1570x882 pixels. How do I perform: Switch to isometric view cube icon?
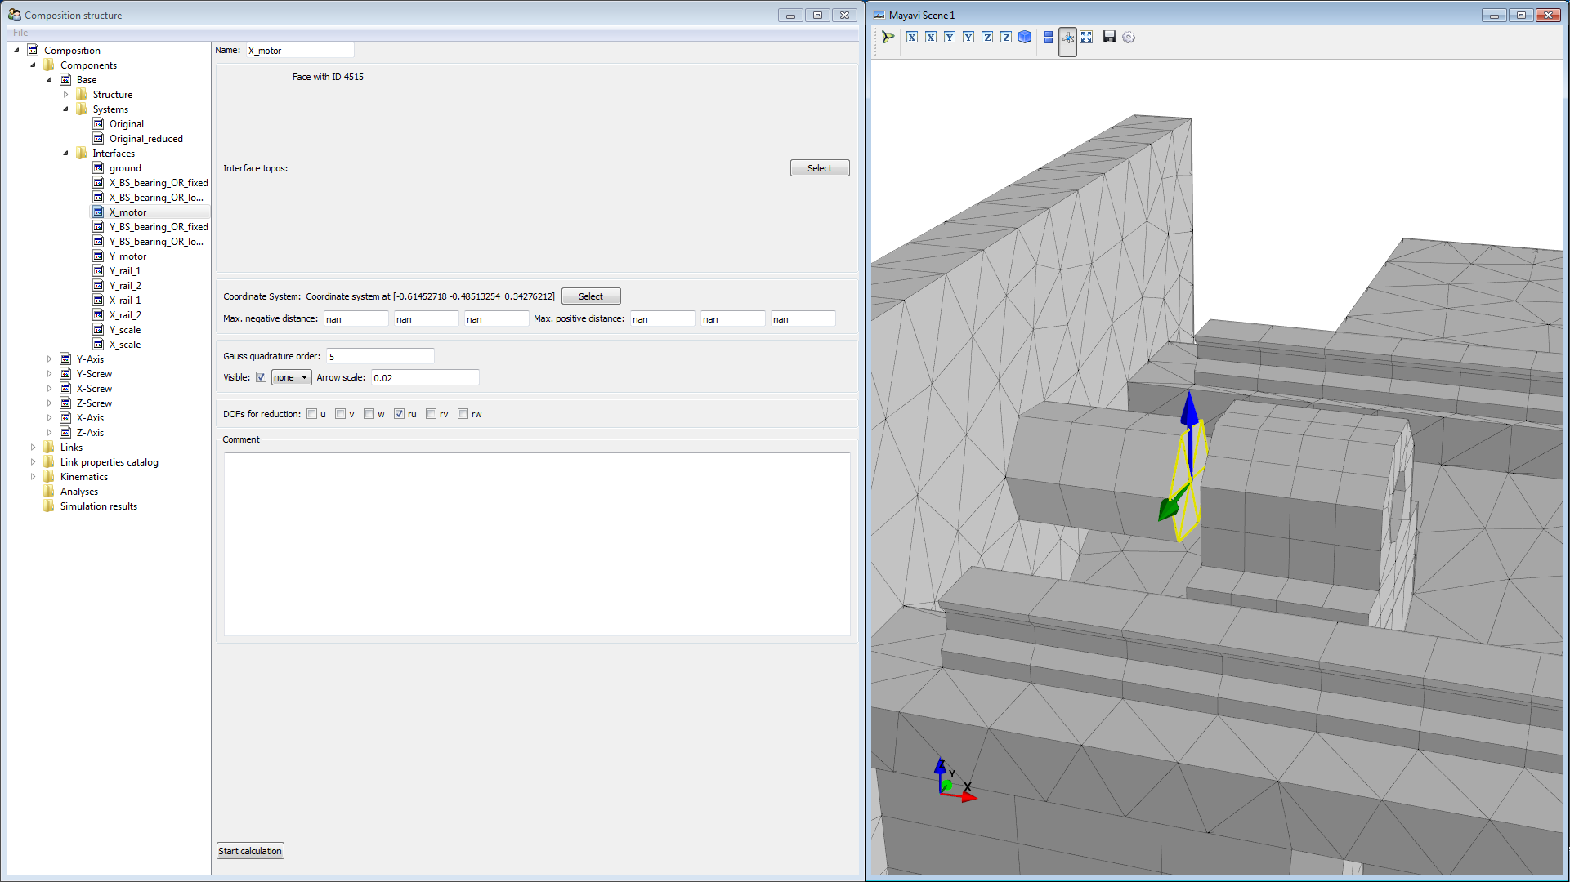1025,37
